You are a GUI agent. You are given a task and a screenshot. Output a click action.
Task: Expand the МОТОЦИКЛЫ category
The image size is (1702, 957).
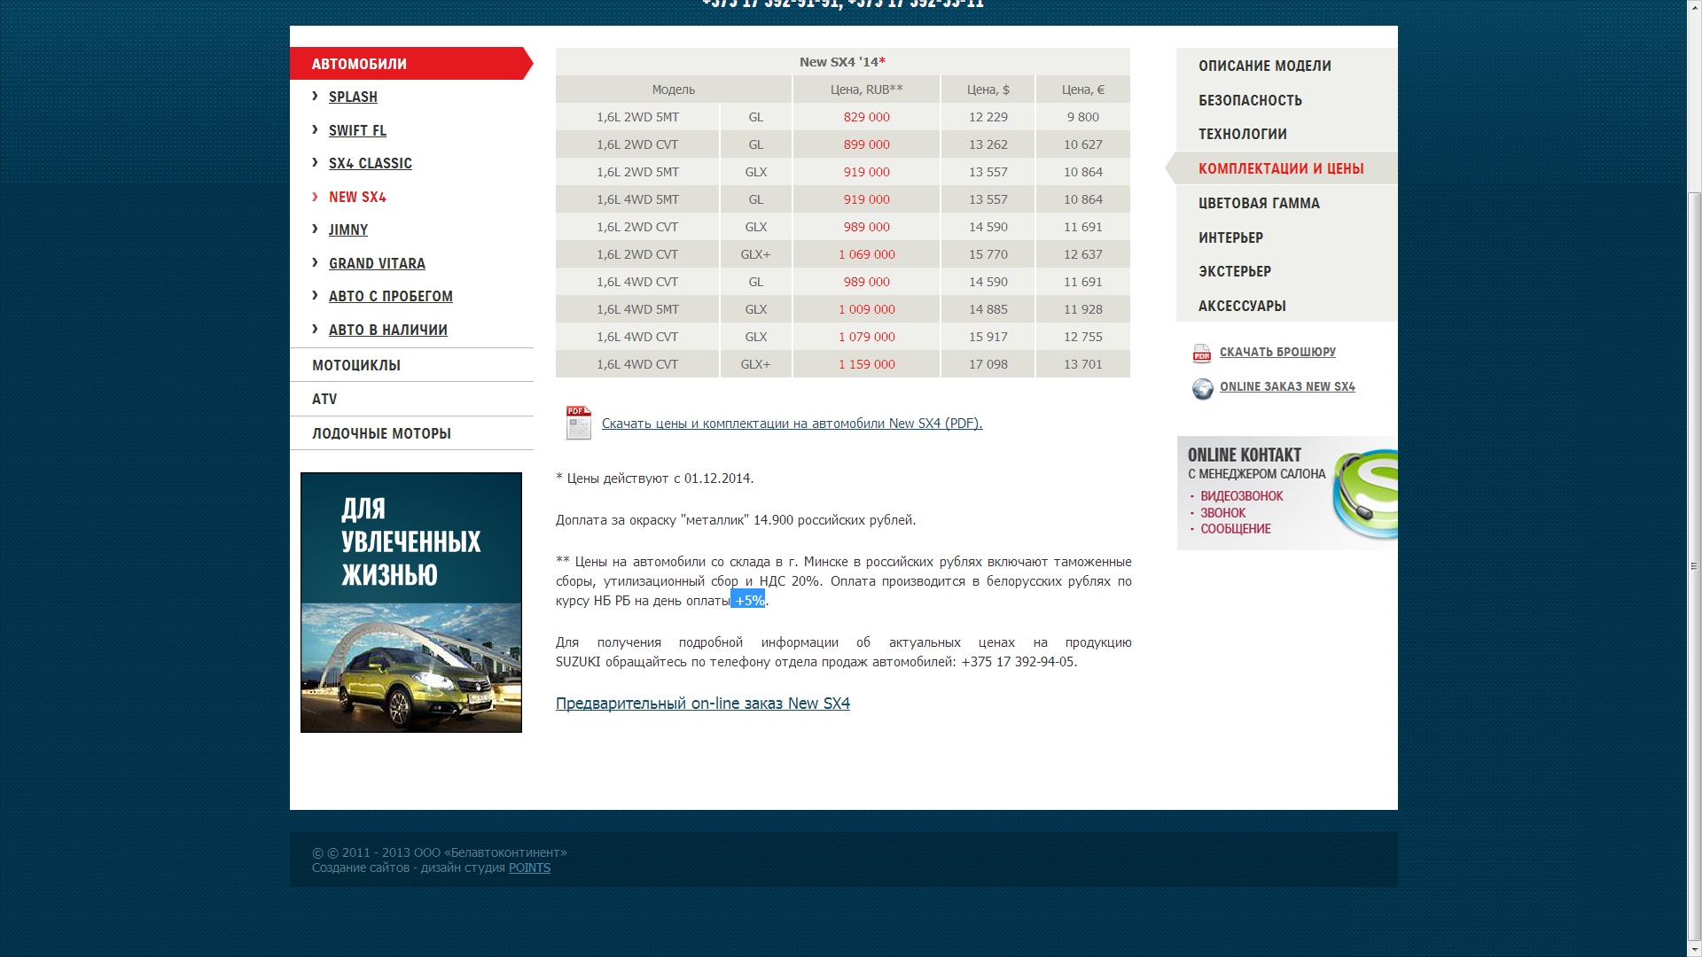(355, 365)
